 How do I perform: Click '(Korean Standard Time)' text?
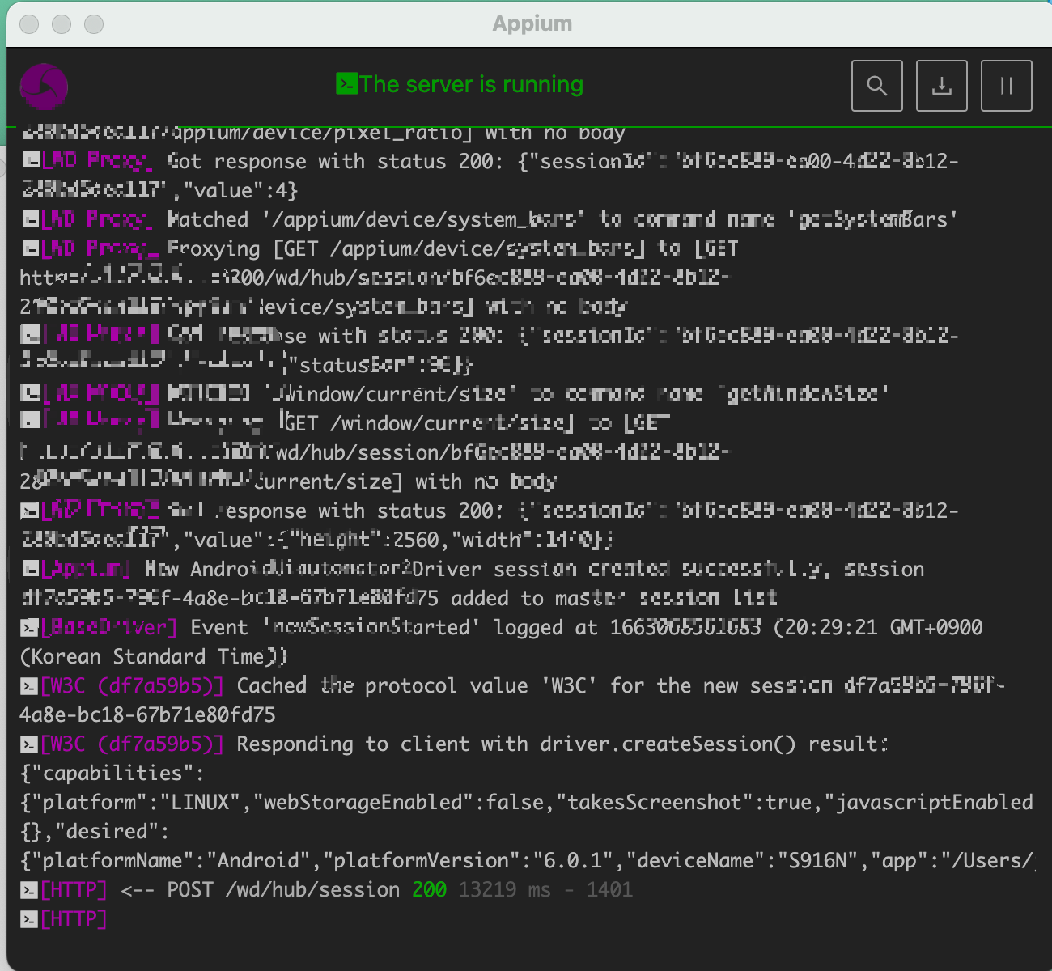pyautogui.click(x=153, y=657)
